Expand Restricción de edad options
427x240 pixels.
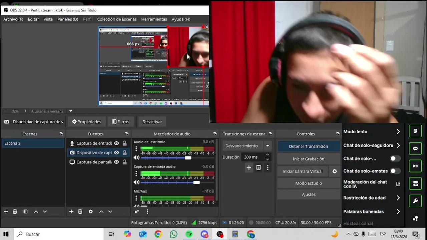(398, 198)
